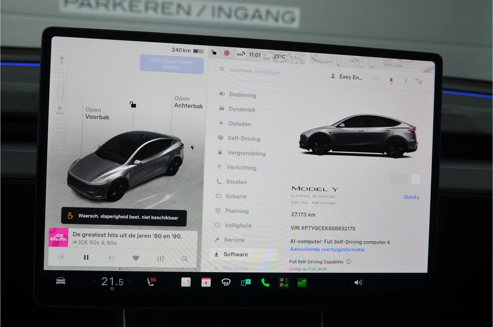Open the car controls icon in bottom bar

point(61,281)
